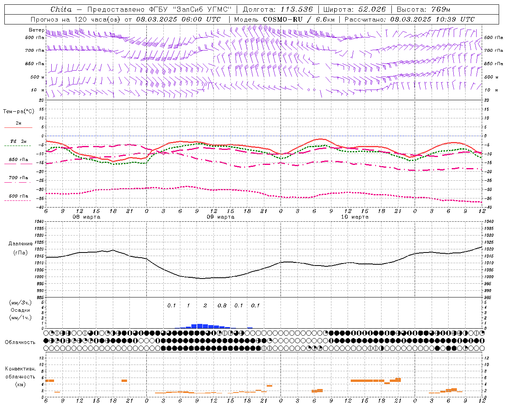Screen dimensions: 505x404
Task: Click 'Прогноз на 120 часа(ов)' forecast line
Action: (76, 19)
